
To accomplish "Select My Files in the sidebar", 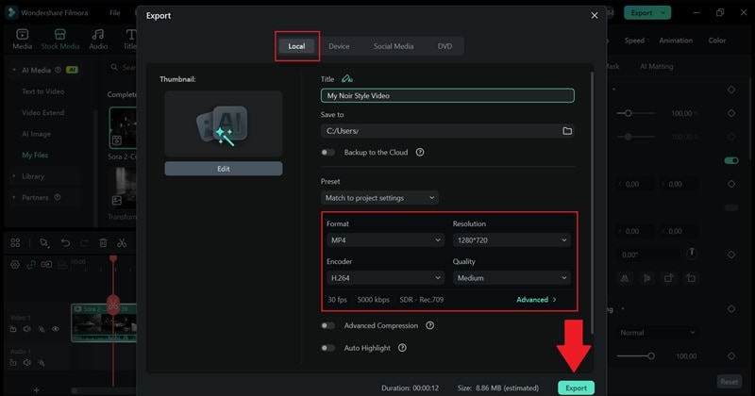I will 35,155.
